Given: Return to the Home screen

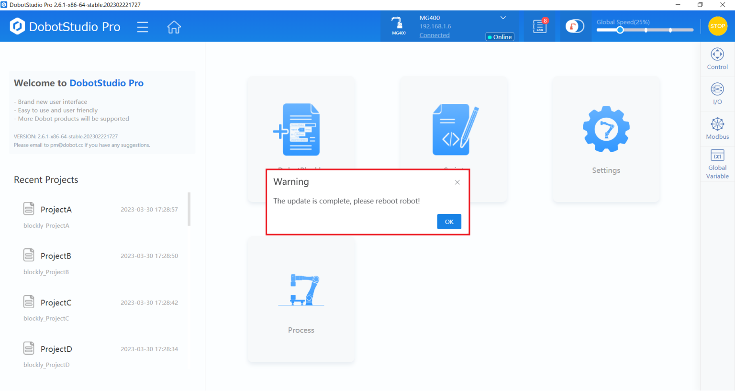Looking at the screenshot, I should click(x=174, y=27).
